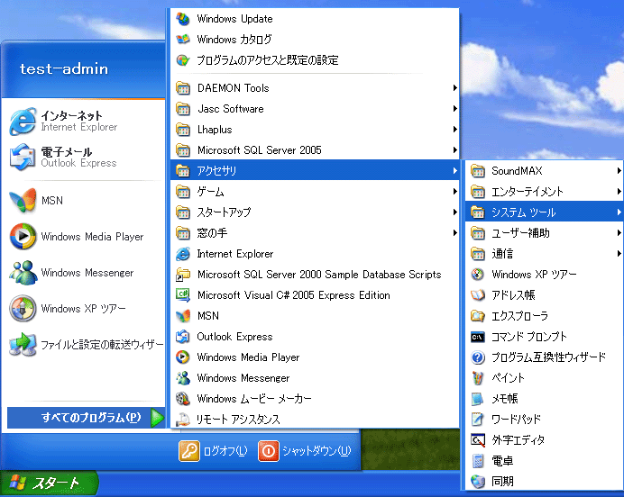
Task: Open the エンターテイメント folder item
Action: click(544, 192)
